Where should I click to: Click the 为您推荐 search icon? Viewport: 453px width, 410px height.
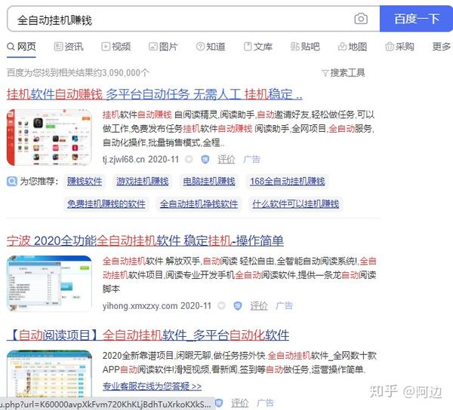[12, 182]
